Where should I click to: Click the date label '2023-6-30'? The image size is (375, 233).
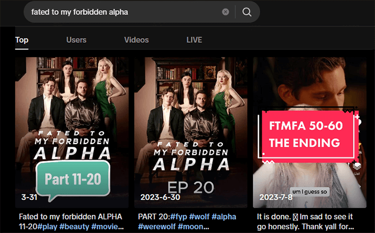click(160, 197)
